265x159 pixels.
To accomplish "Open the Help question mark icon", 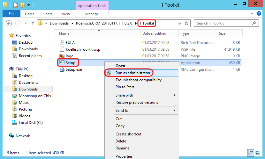I will click(259, 13).
